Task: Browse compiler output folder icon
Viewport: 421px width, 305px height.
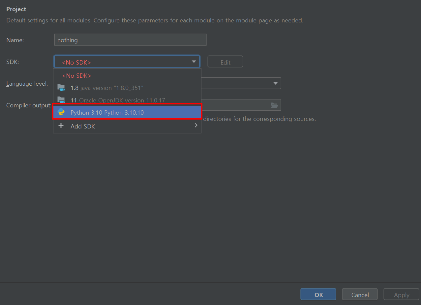Action: [x=274, y=105]
